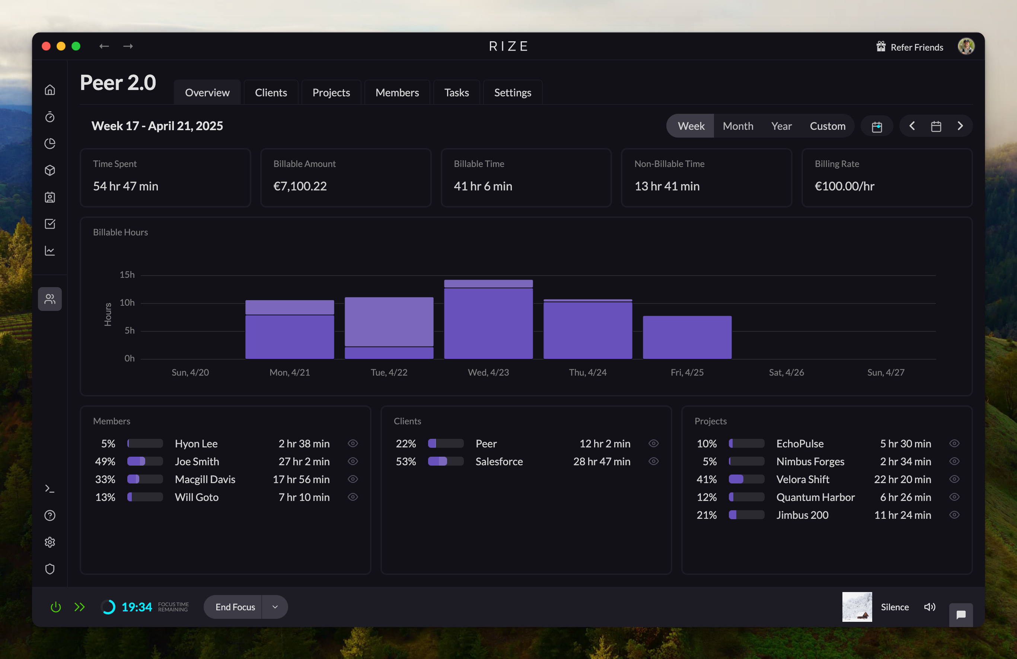Open the Home sidebar icon
The width and height of the screenshot is (1017, 659).
[x=50, y=90]
